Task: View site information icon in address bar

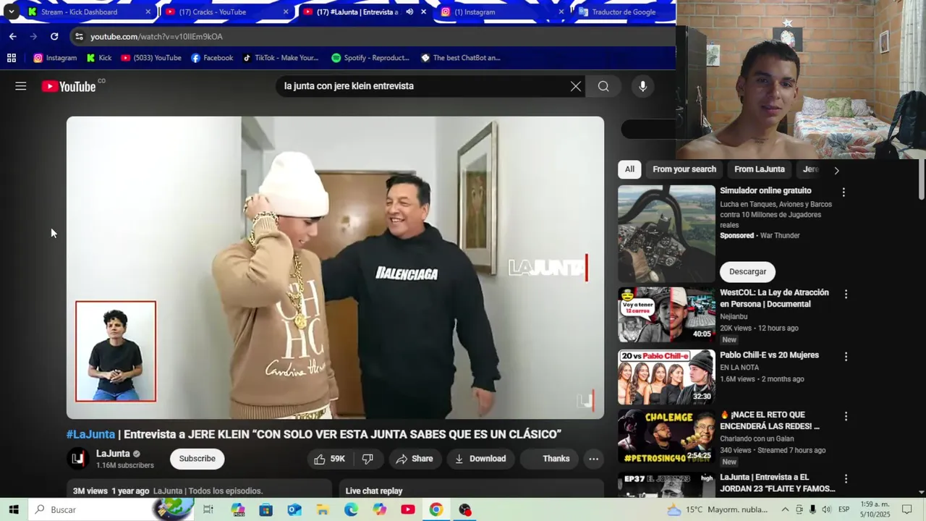Action: 79,36
